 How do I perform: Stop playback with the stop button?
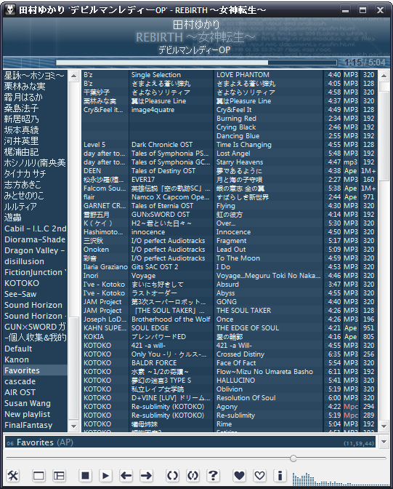pos(85,476)
